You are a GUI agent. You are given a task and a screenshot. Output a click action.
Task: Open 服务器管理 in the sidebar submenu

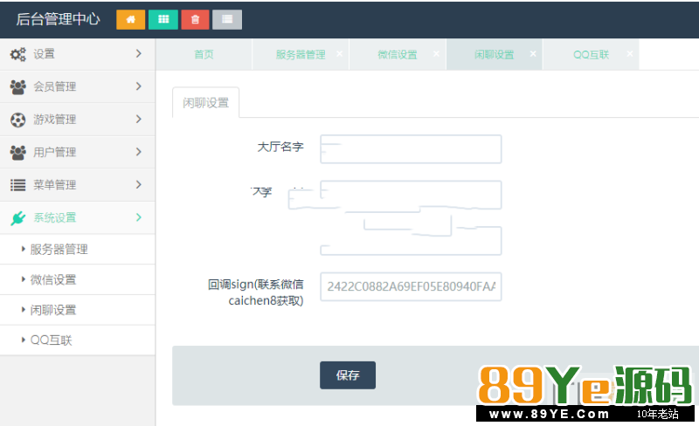coord(59,250)
